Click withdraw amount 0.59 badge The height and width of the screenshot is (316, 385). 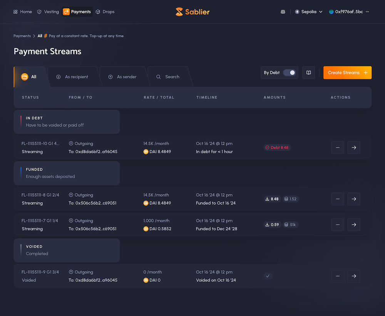click(272, 225)
